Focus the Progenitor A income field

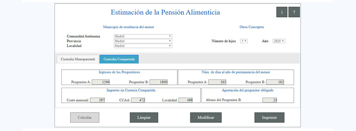pyautogui.click(x=101, y=82)
